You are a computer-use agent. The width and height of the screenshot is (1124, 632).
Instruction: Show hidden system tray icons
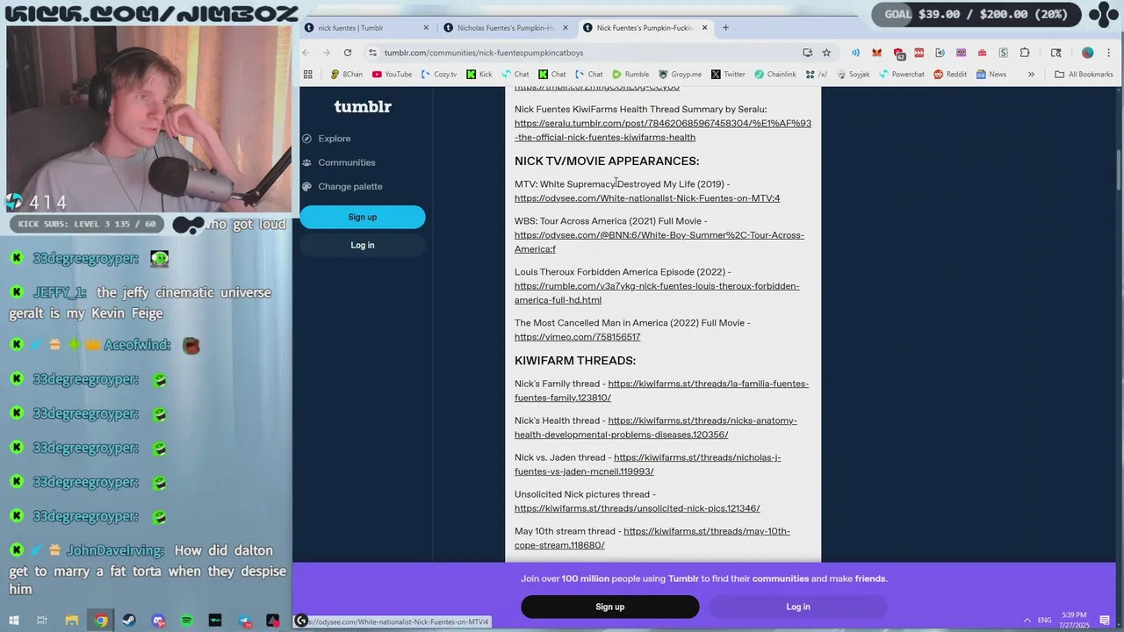pos(1027,621)
